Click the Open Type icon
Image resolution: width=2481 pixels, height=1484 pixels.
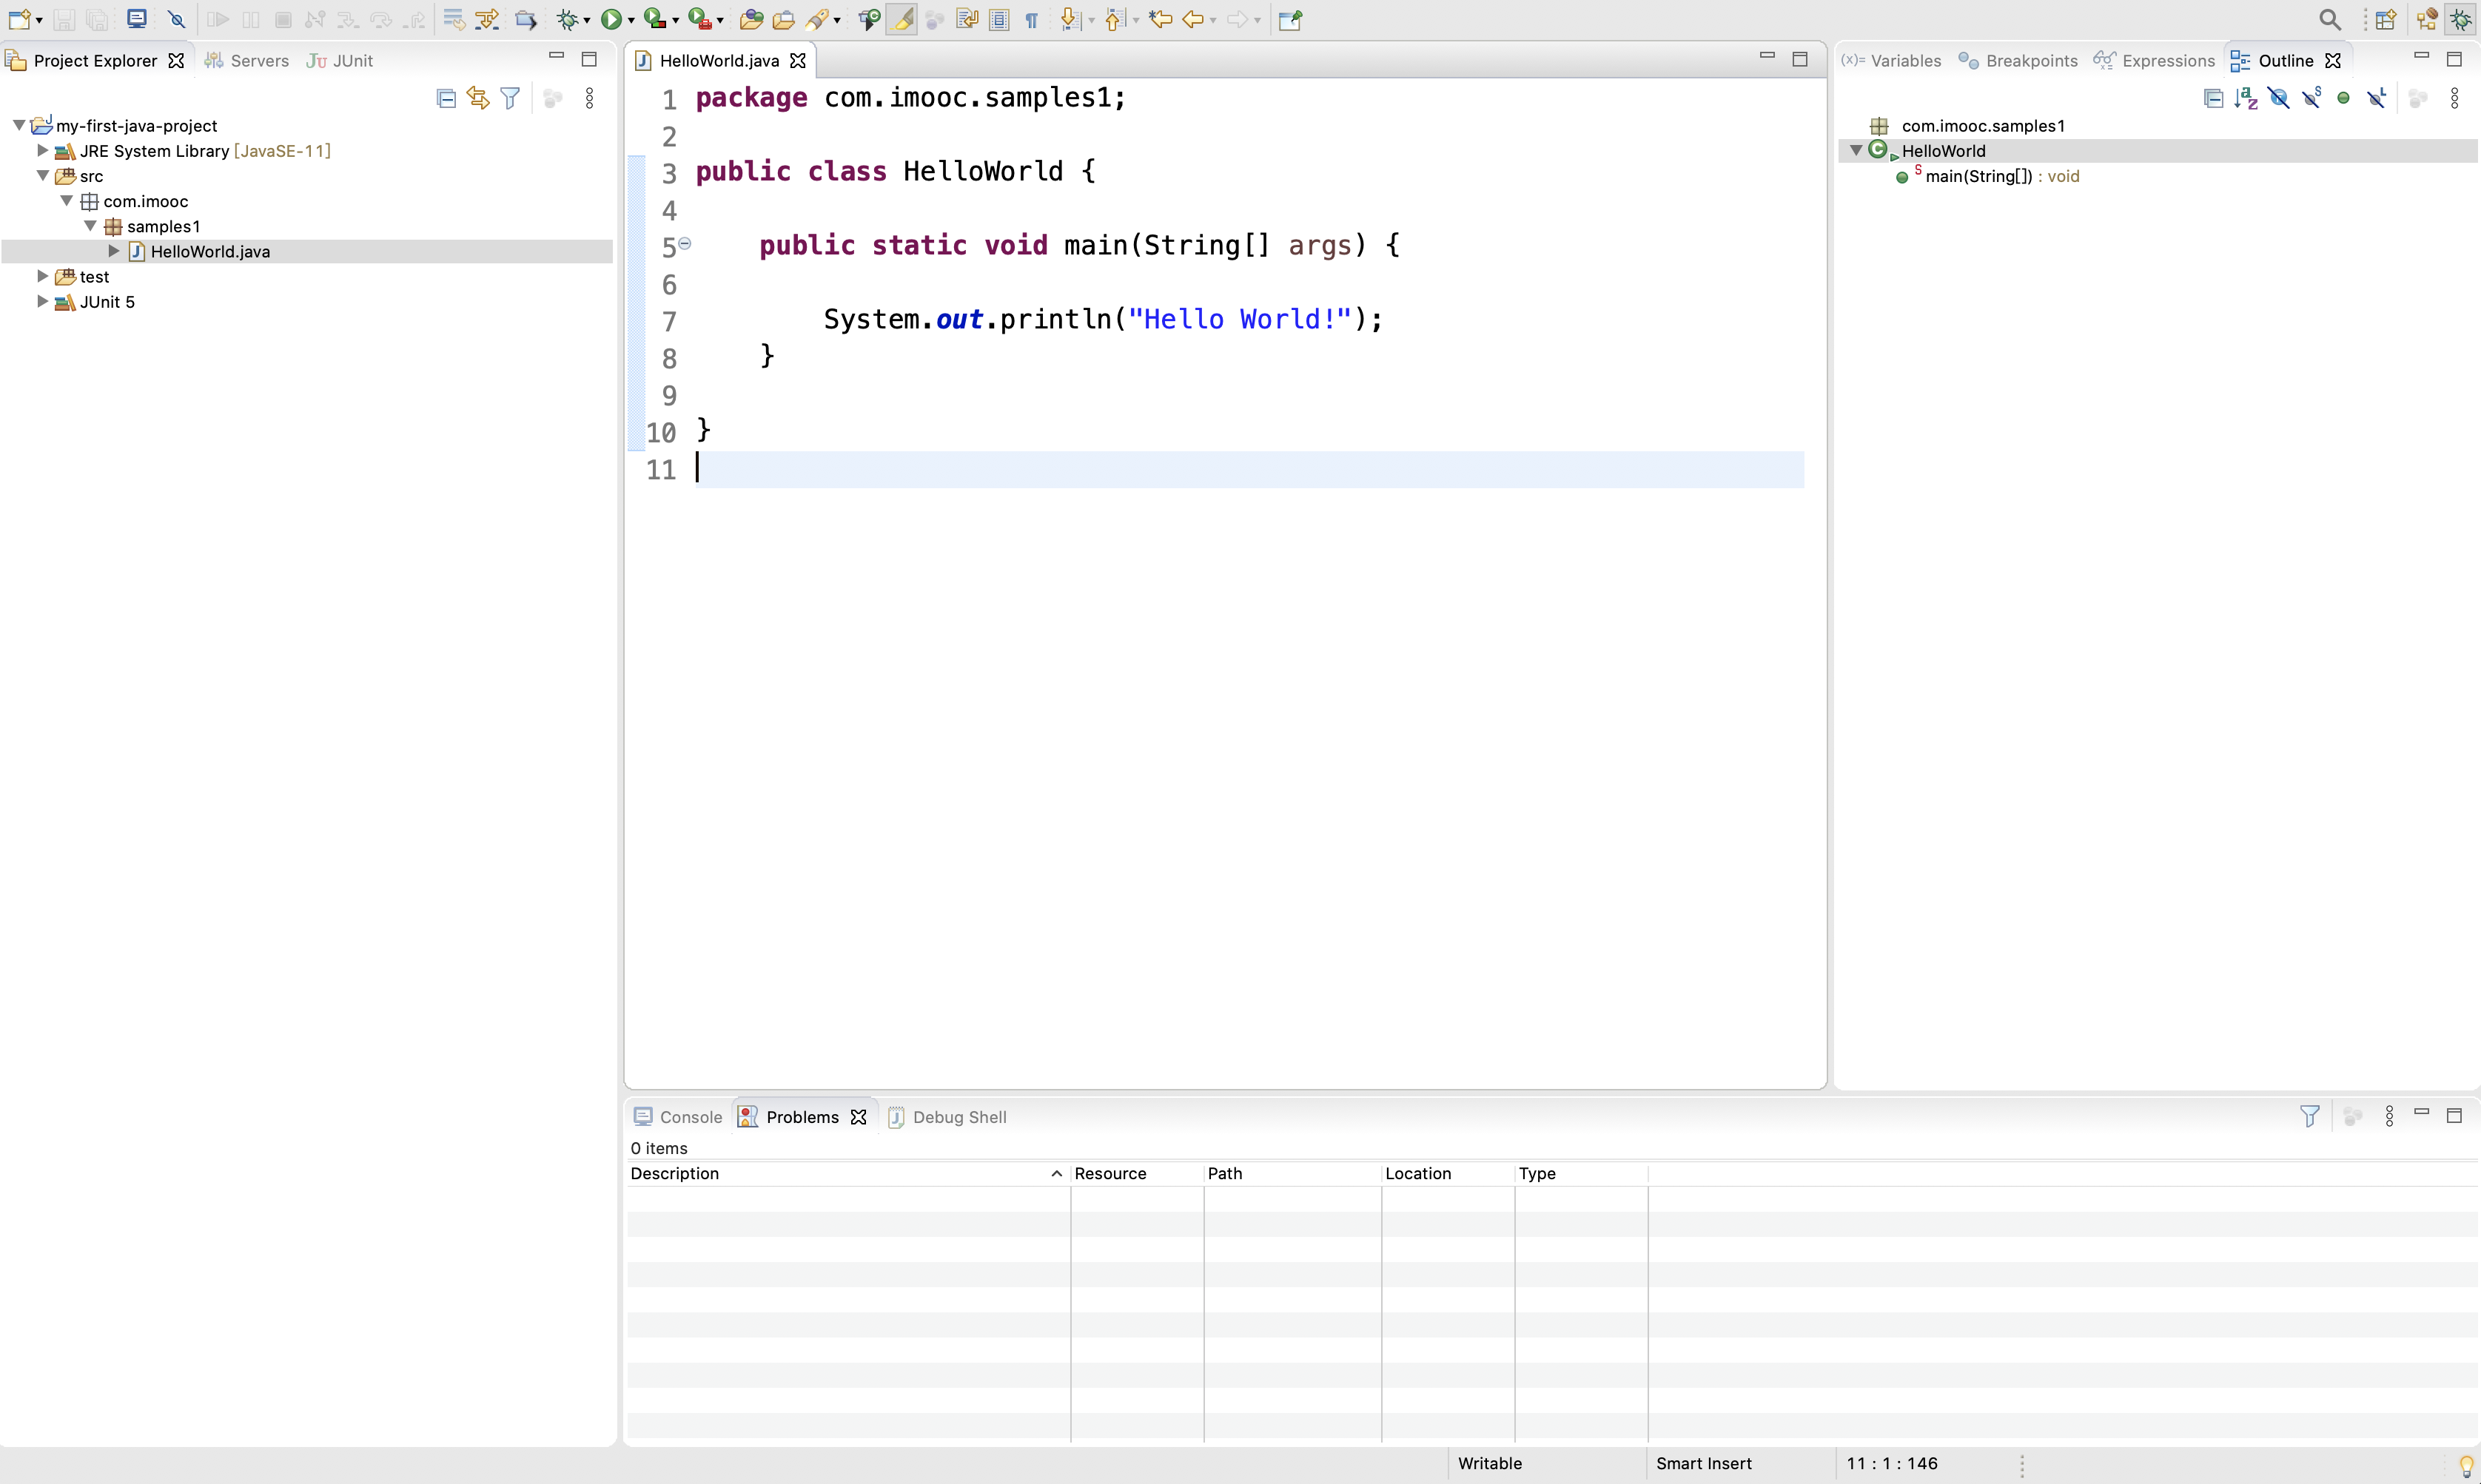751,19
